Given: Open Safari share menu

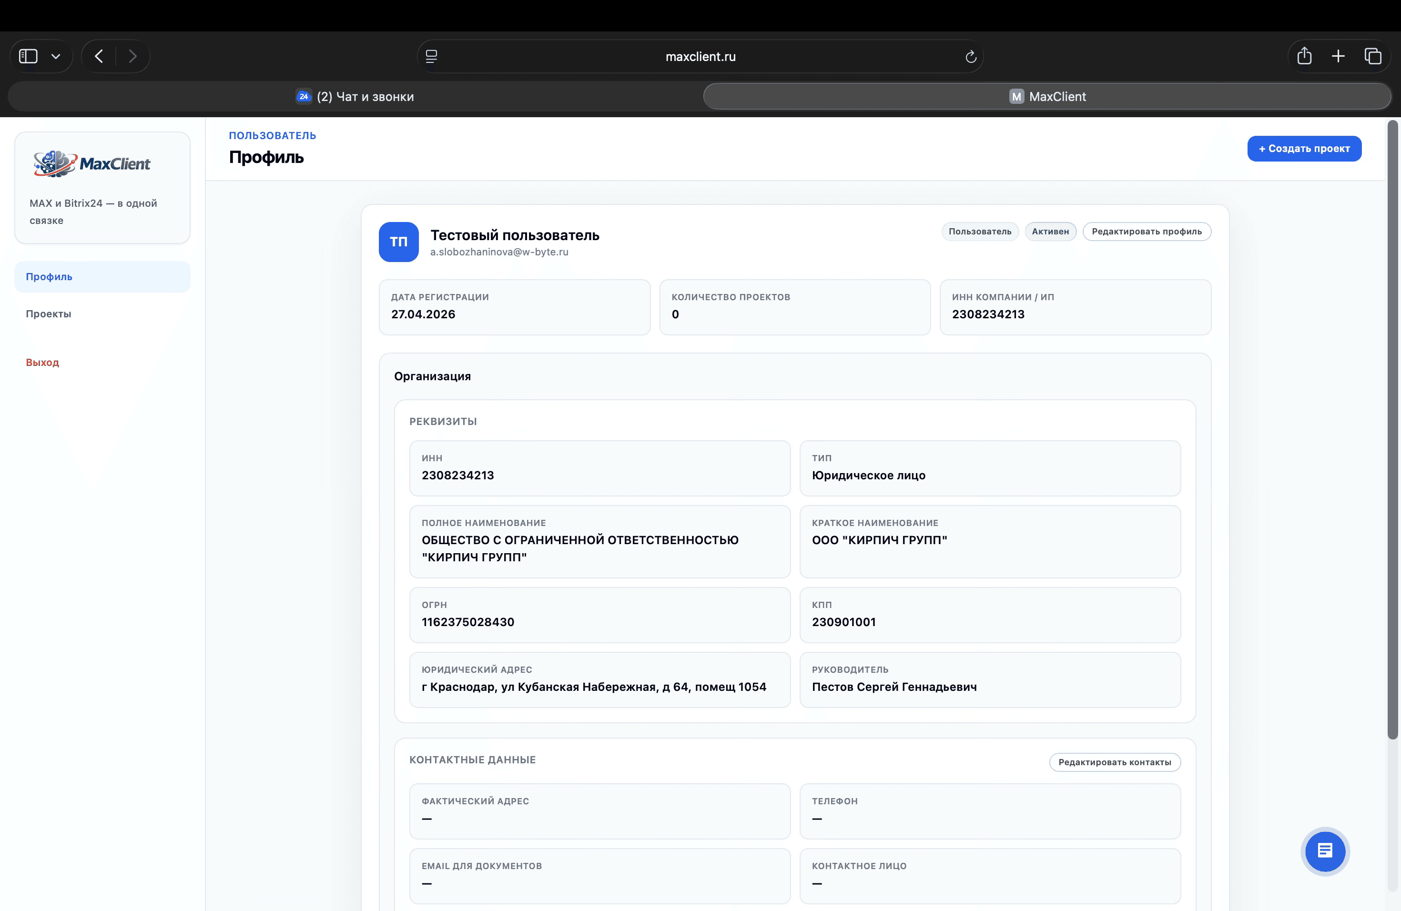Looking at the screenshot, I should point(1304,56).
